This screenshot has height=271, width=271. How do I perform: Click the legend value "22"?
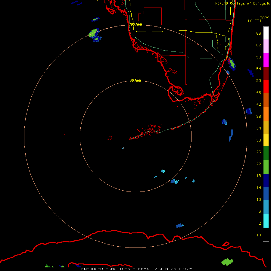point(259,164)
